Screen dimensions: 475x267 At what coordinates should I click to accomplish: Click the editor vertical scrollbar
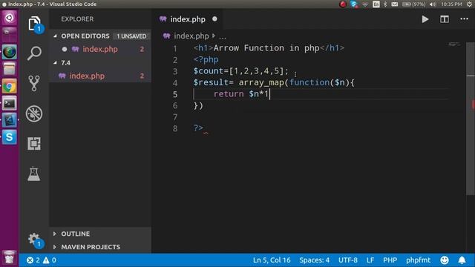click(470, 118)
